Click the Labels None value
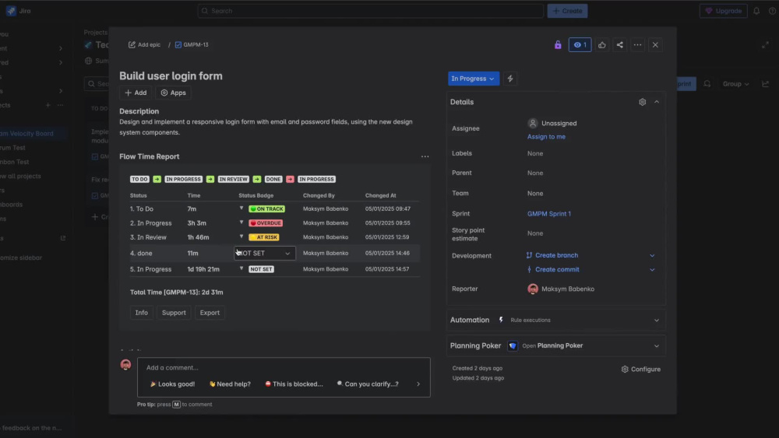 (x=535, y=154)
